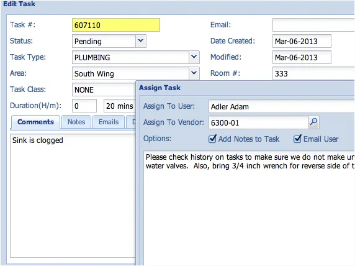The image size is (355, 266).
Task: Click the Modified date field
Action: (x=302, y=57)
